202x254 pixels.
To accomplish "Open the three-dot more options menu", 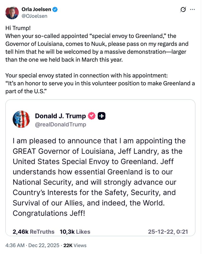I will point(192,10).
